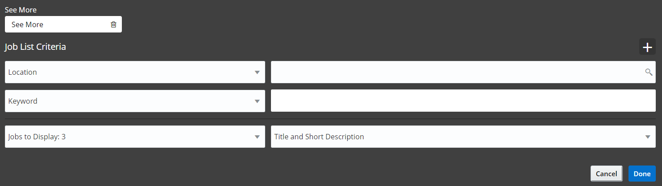The width and height of the screenshot is (662, 186).
Task: Click the arrow on the Keyword dropdown
Action: point(257,101)
